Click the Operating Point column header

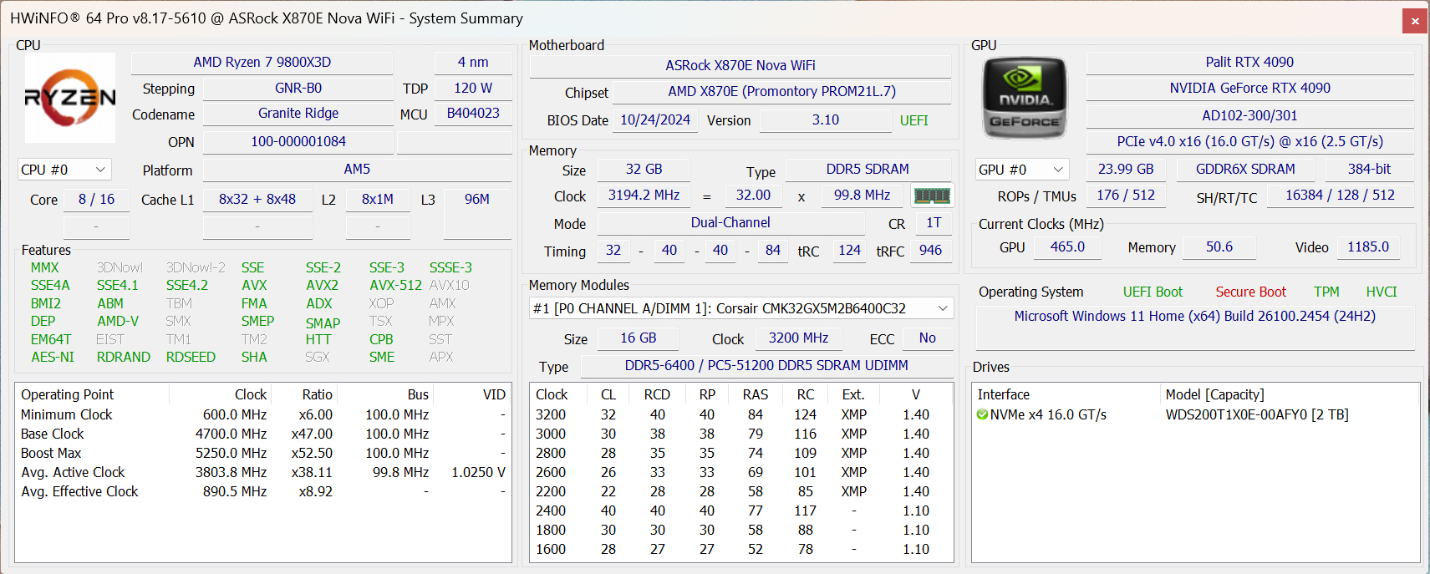(67, 394)
